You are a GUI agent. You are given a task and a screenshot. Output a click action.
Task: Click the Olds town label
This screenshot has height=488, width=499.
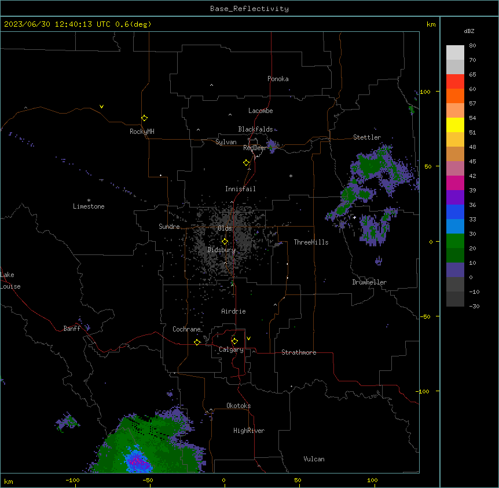(225, 228)
